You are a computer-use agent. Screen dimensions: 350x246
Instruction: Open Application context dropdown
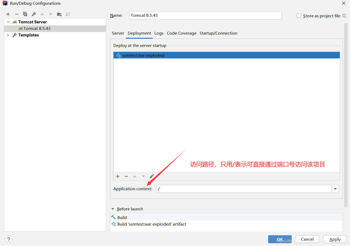pyautogui.click(x=335, y=189)
